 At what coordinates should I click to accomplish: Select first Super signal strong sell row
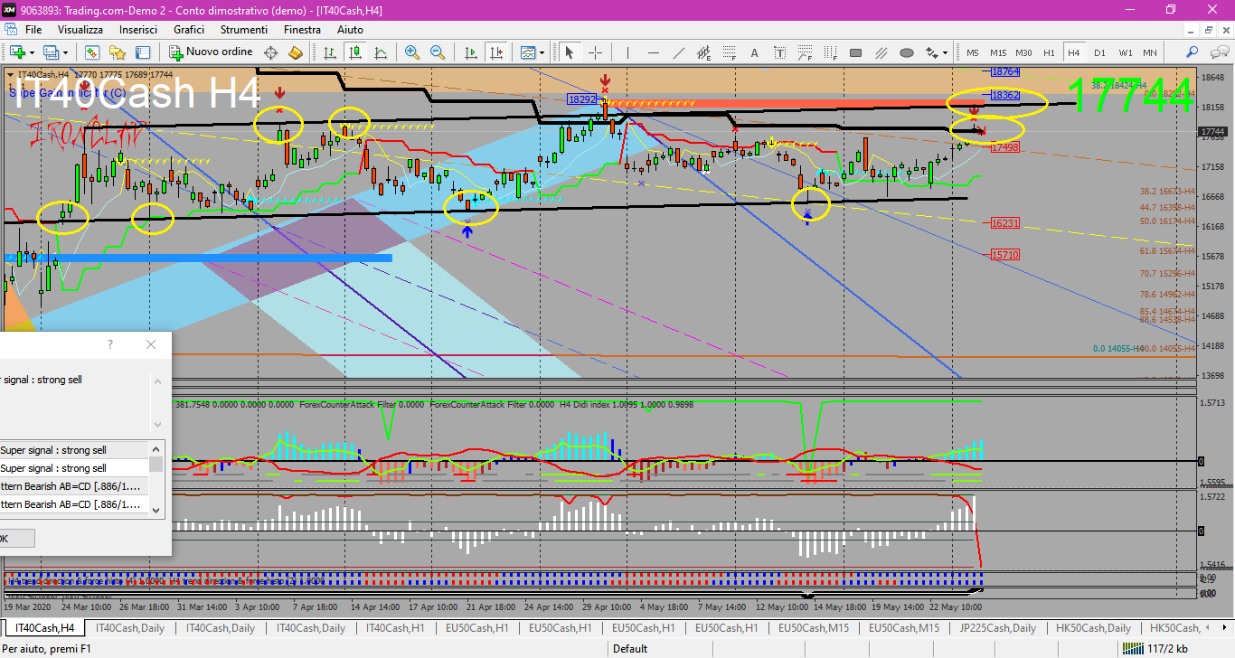pos(74,450)
